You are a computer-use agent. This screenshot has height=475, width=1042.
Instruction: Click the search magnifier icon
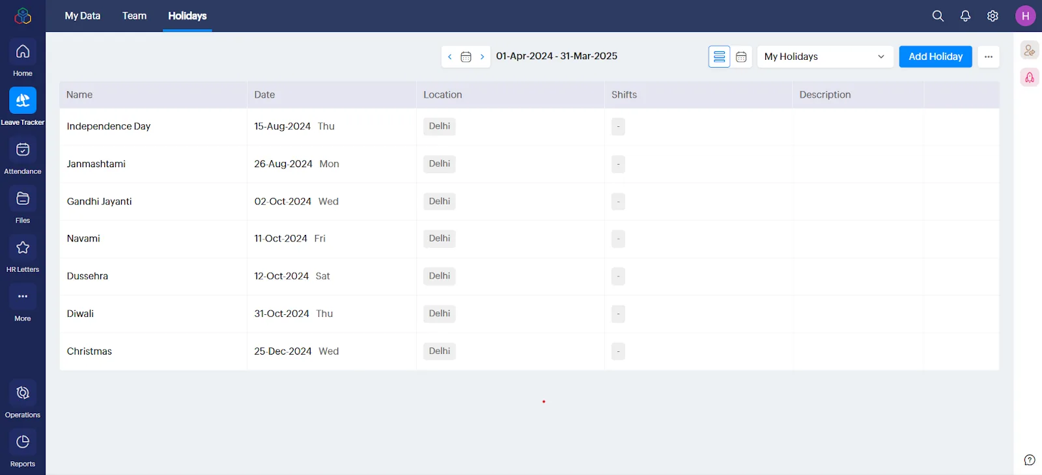pyautogui.click(x=938, y=16)
